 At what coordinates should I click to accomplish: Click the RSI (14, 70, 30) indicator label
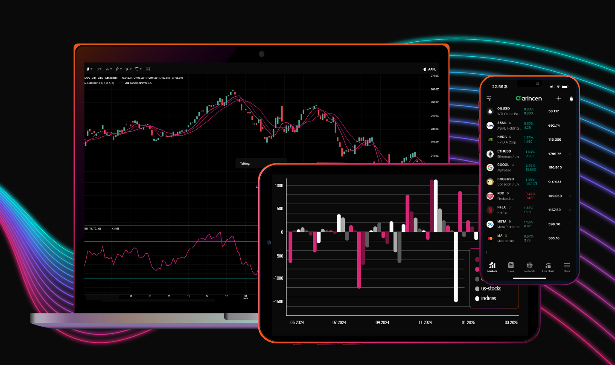point(93,229)
